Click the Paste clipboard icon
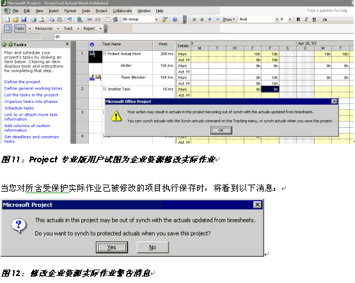 59,19
